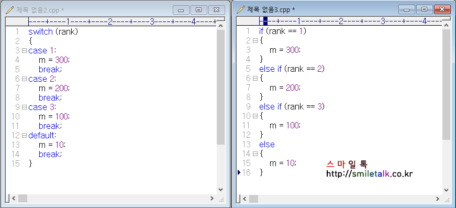Click vertical scrollbar thumb in left window
The image size is (456, 208).
click(x=221, y=87)
